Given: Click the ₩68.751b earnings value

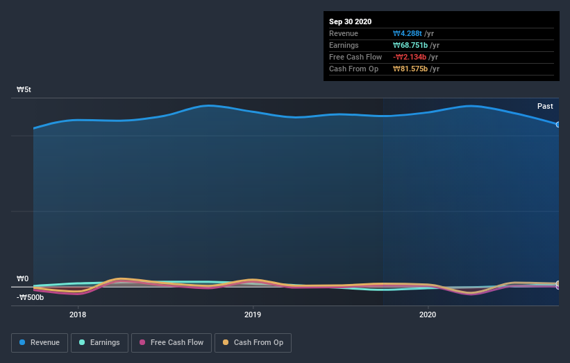Looking at the screenshot, I should tap(410, 45).
